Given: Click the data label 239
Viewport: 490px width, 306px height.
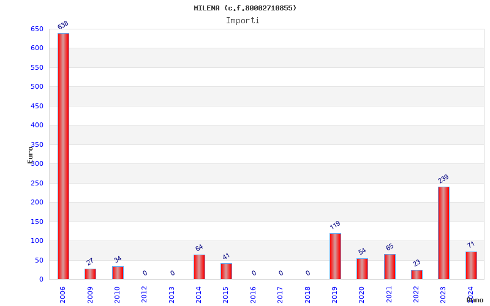Looking at the screenshot, I should (443, 179).
